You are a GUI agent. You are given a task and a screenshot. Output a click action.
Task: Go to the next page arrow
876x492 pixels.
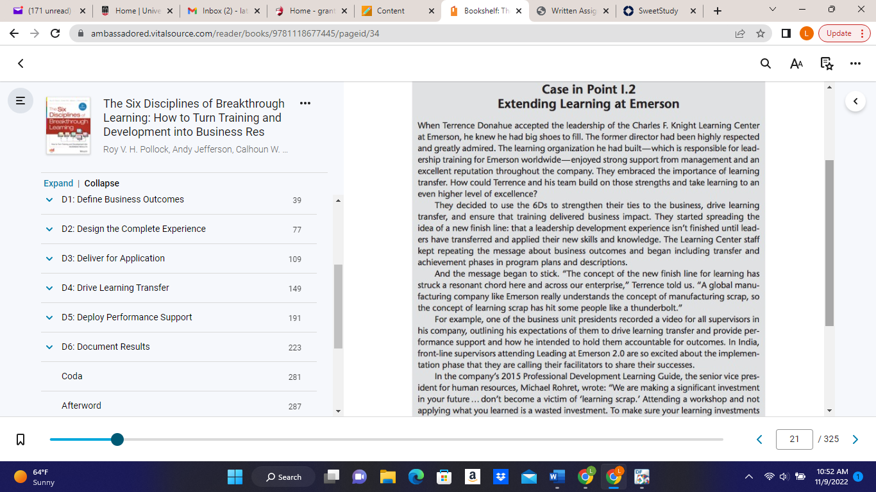coord(855,439)
